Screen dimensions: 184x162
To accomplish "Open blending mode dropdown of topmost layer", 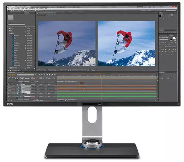I will (x=33, y=79).
